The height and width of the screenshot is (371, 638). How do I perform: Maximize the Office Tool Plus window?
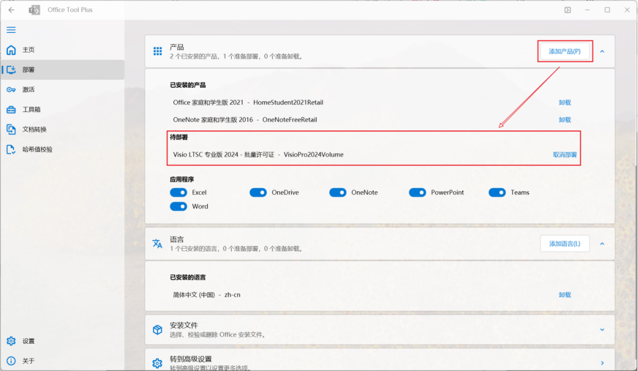pos(607,10)
